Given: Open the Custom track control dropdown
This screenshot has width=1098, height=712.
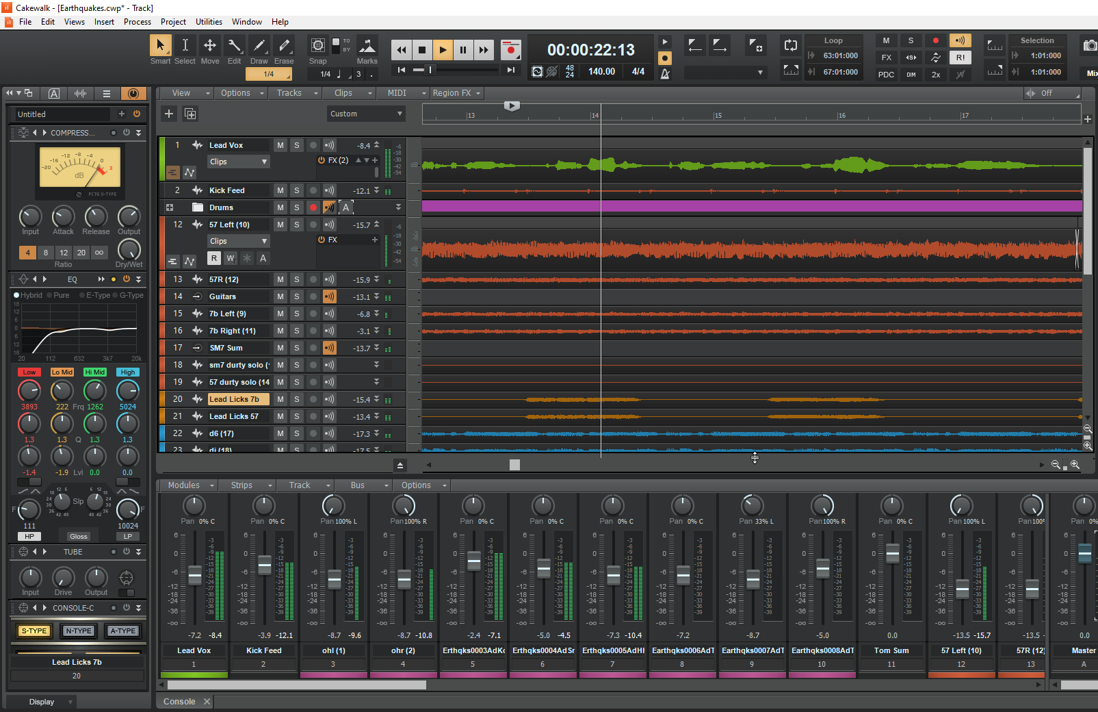Looking at the screenshot, I should pyautogui.click(x=366, y=114).
